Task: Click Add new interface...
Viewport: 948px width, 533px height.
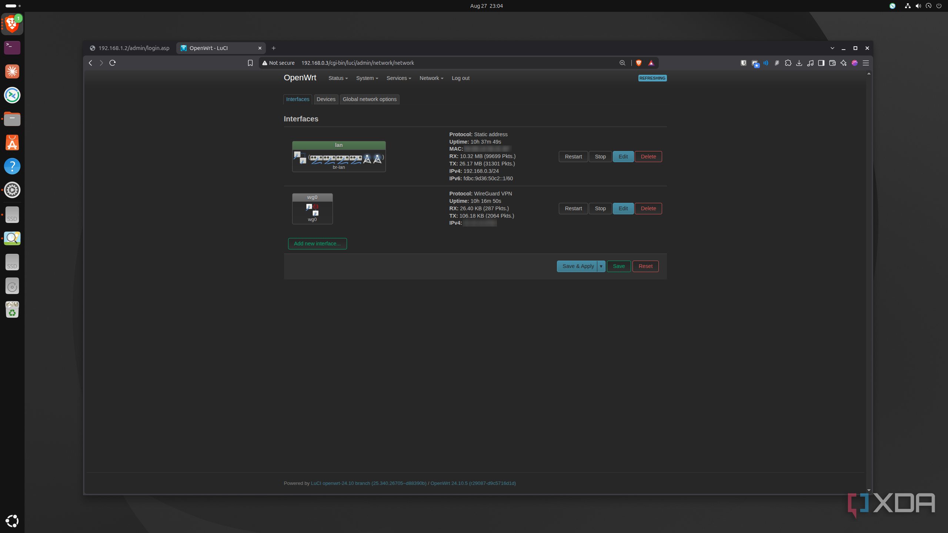Action: (317, 244)
